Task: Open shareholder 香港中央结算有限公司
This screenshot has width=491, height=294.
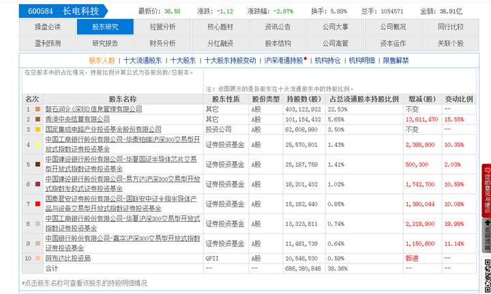Action: tap(78, 119)
